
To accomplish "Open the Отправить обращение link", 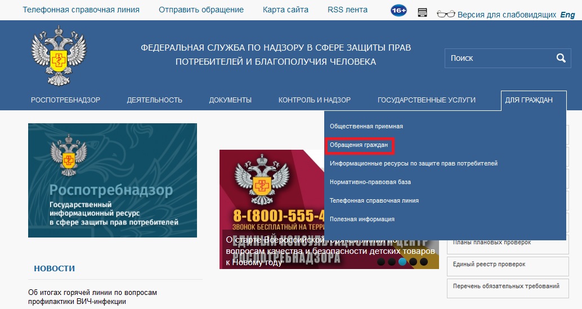I will (x=201, y=10).
